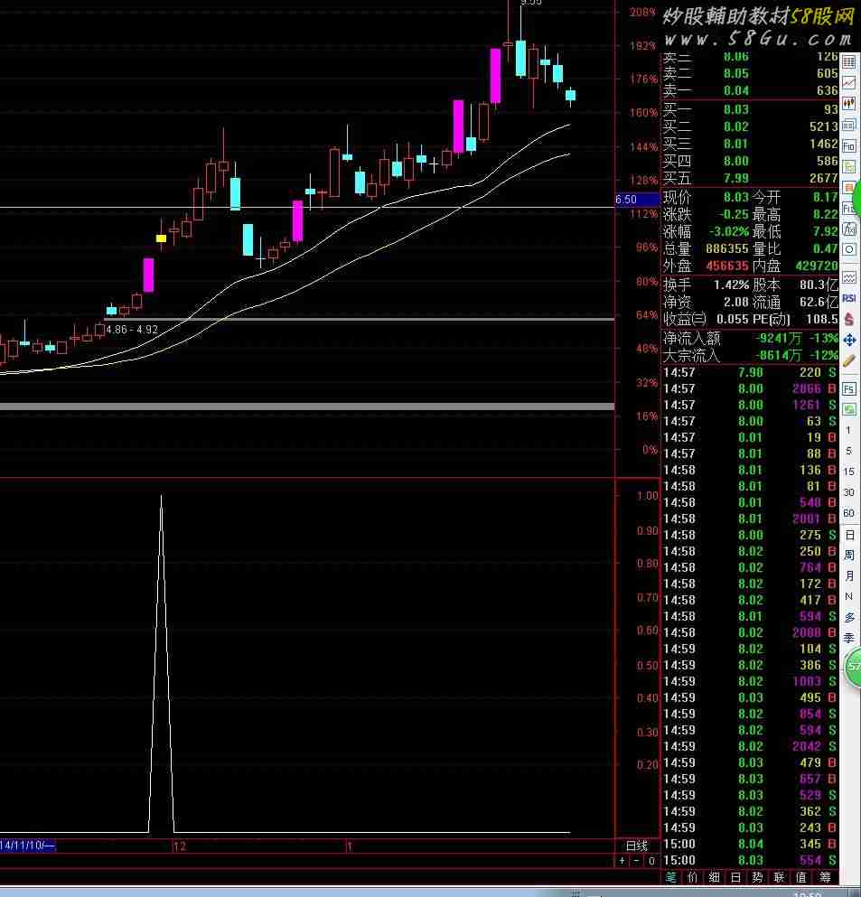Click the 6.50 price marker
Viewport: 861px width, 897px height.
click(637, 200)
